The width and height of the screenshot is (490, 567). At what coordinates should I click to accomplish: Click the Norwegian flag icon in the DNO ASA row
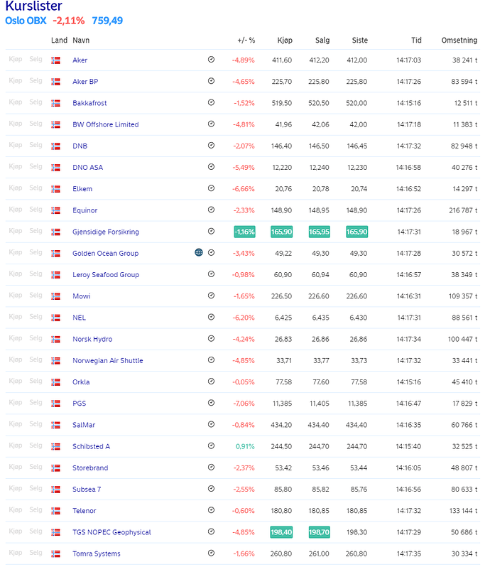[x=55, y=168]
